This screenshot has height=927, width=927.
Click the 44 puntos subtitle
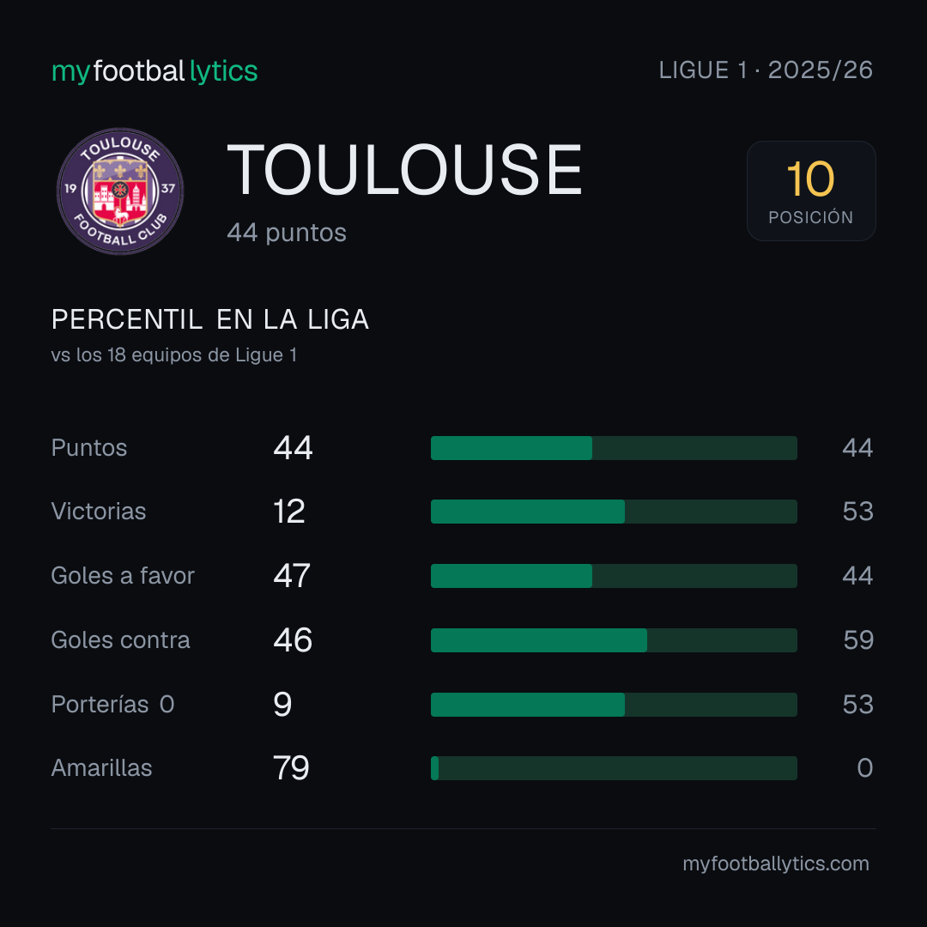287,233
